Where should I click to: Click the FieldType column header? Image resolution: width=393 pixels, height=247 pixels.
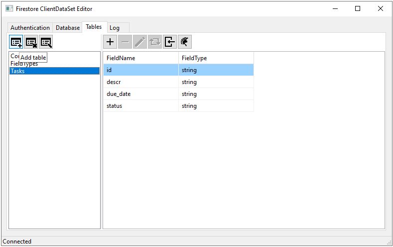(x=216, y=58)
